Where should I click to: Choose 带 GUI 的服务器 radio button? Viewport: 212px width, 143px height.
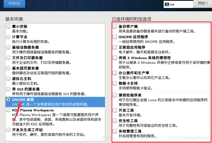(8, 89)
